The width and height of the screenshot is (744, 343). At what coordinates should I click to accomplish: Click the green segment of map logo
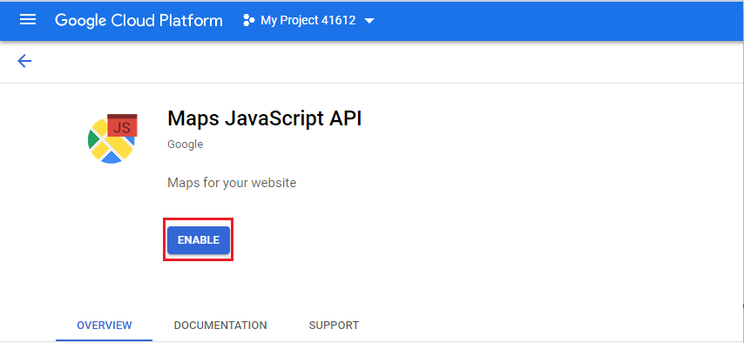(x=94, y=139)
